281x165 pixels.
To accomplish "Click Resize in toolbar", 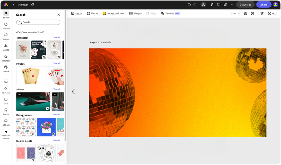I will pyautogui.click(x=76, y=13).
